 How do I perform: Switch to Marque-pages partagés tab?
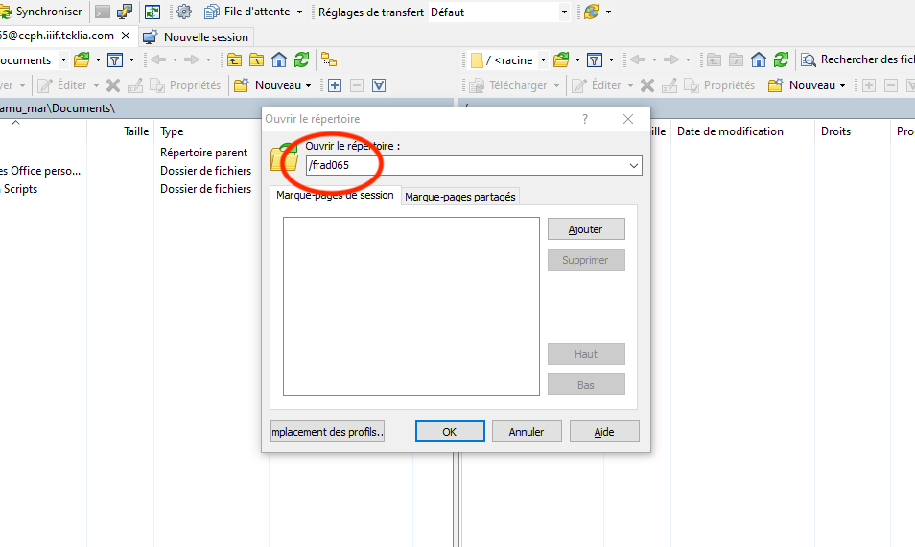click(460, 197)
